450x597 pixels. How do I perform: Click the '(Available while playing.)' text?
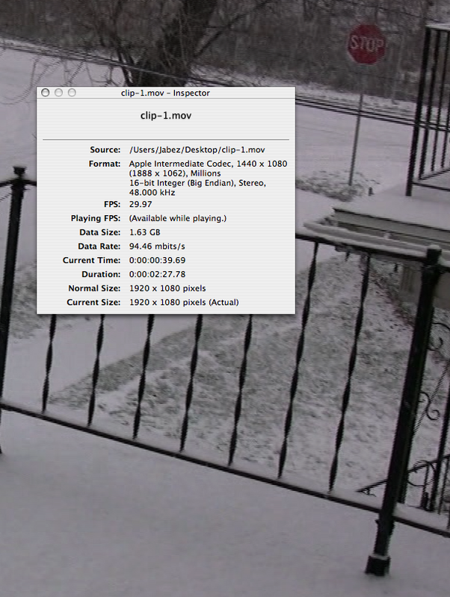177,218
